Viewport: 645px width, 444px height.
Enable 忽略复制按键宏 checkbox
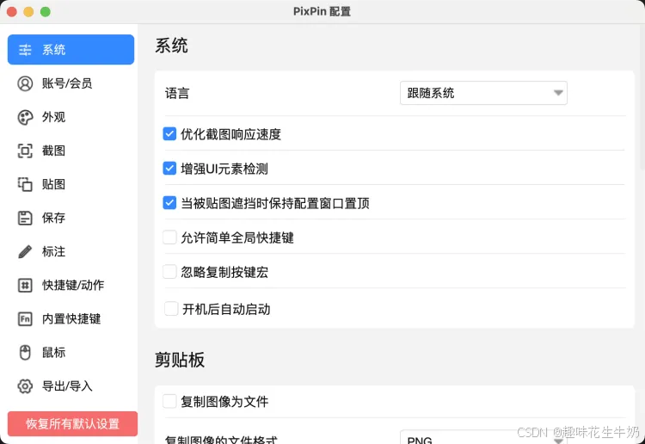click(169, 272)
